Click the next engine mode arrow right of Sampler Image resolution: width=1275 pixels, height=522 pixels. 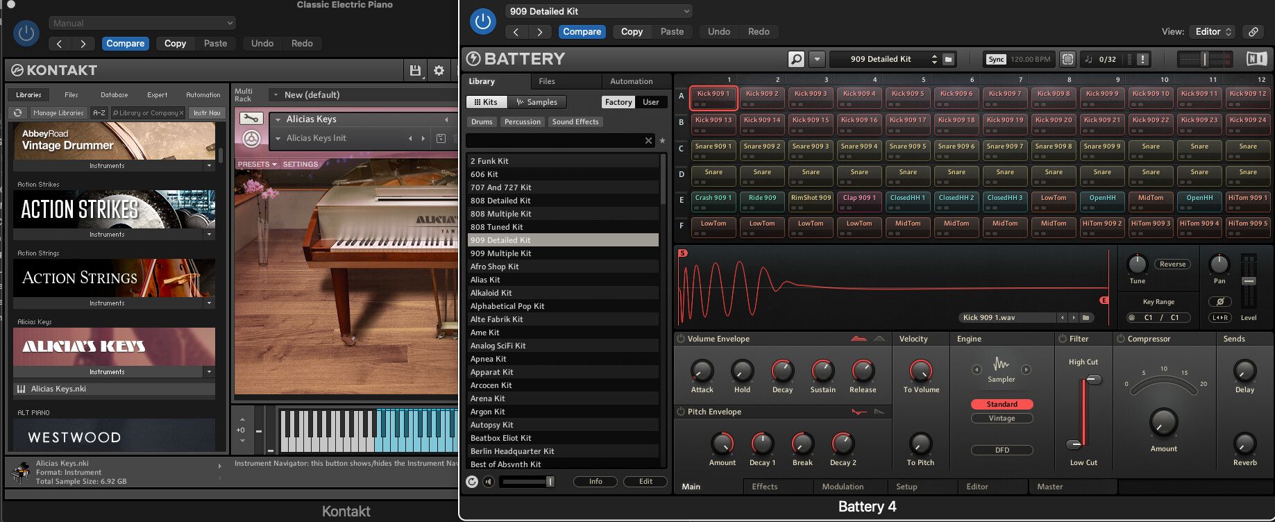click(1026, 369)
